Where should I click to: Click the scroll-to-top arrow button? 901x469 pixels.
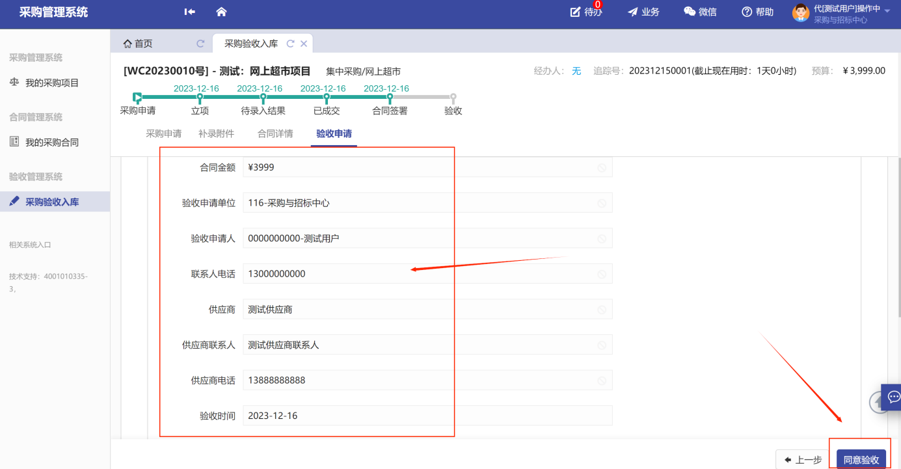coord(878,403)
